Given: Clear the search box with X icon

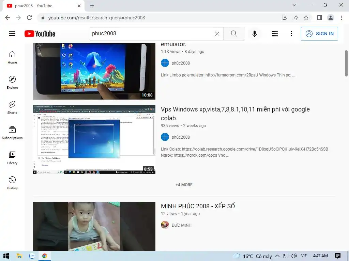Looking at the screenshot, I should (x=217, y=34).
